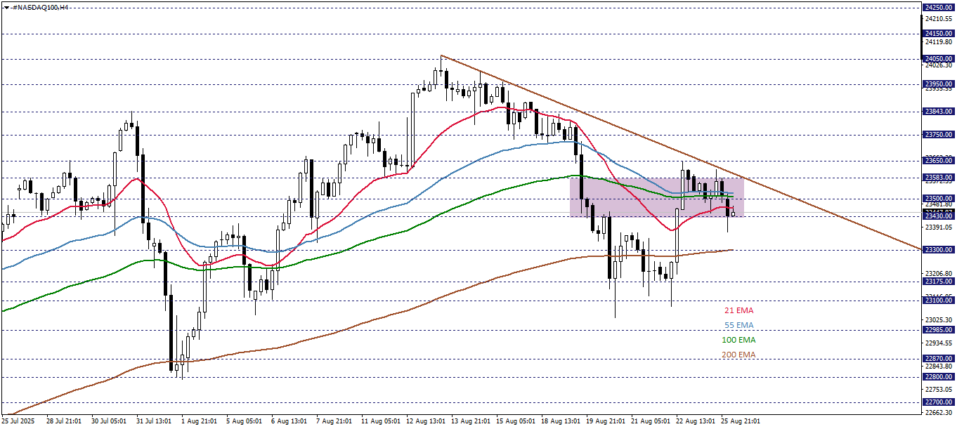Screen dimensions: 957x429
Task: Select the purple shaded rectangle zone
Action: 656,197
